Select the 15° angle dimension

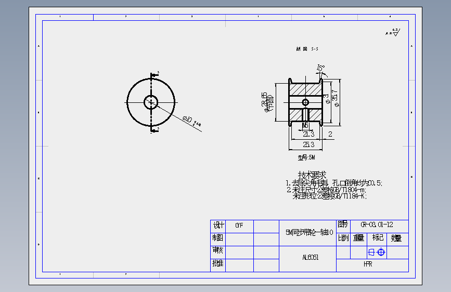pyautogui.click(x=321, y=68)
